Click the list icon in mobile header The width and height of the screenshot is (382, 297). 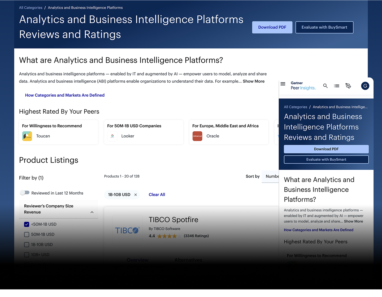coord(337,86)
